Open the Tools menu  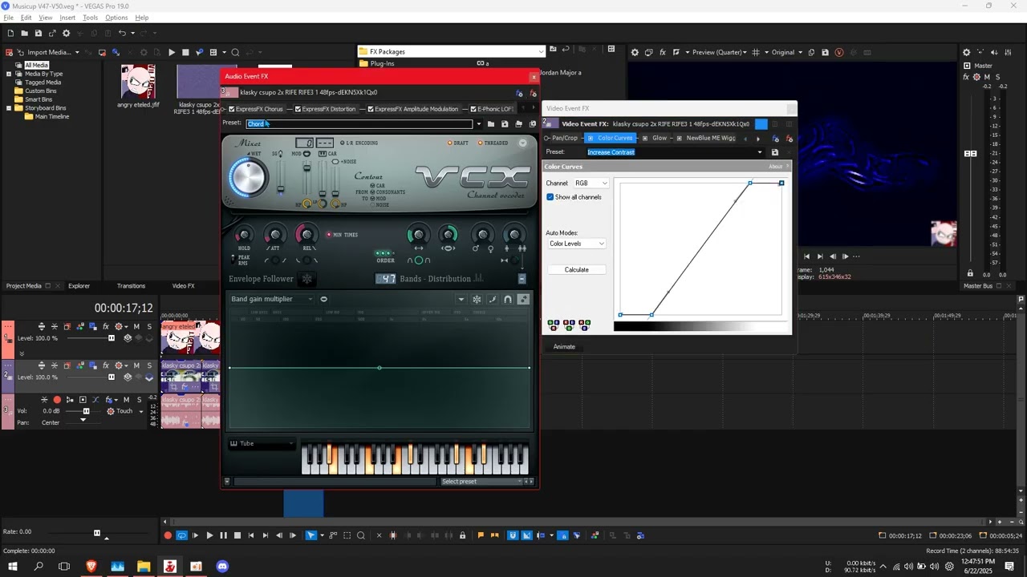pyautogui.click(x=90, y=18)
